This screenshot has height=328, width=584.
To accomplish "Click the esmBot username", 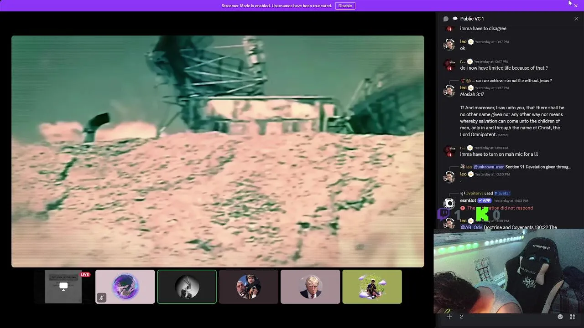I will tap(468, 200).
